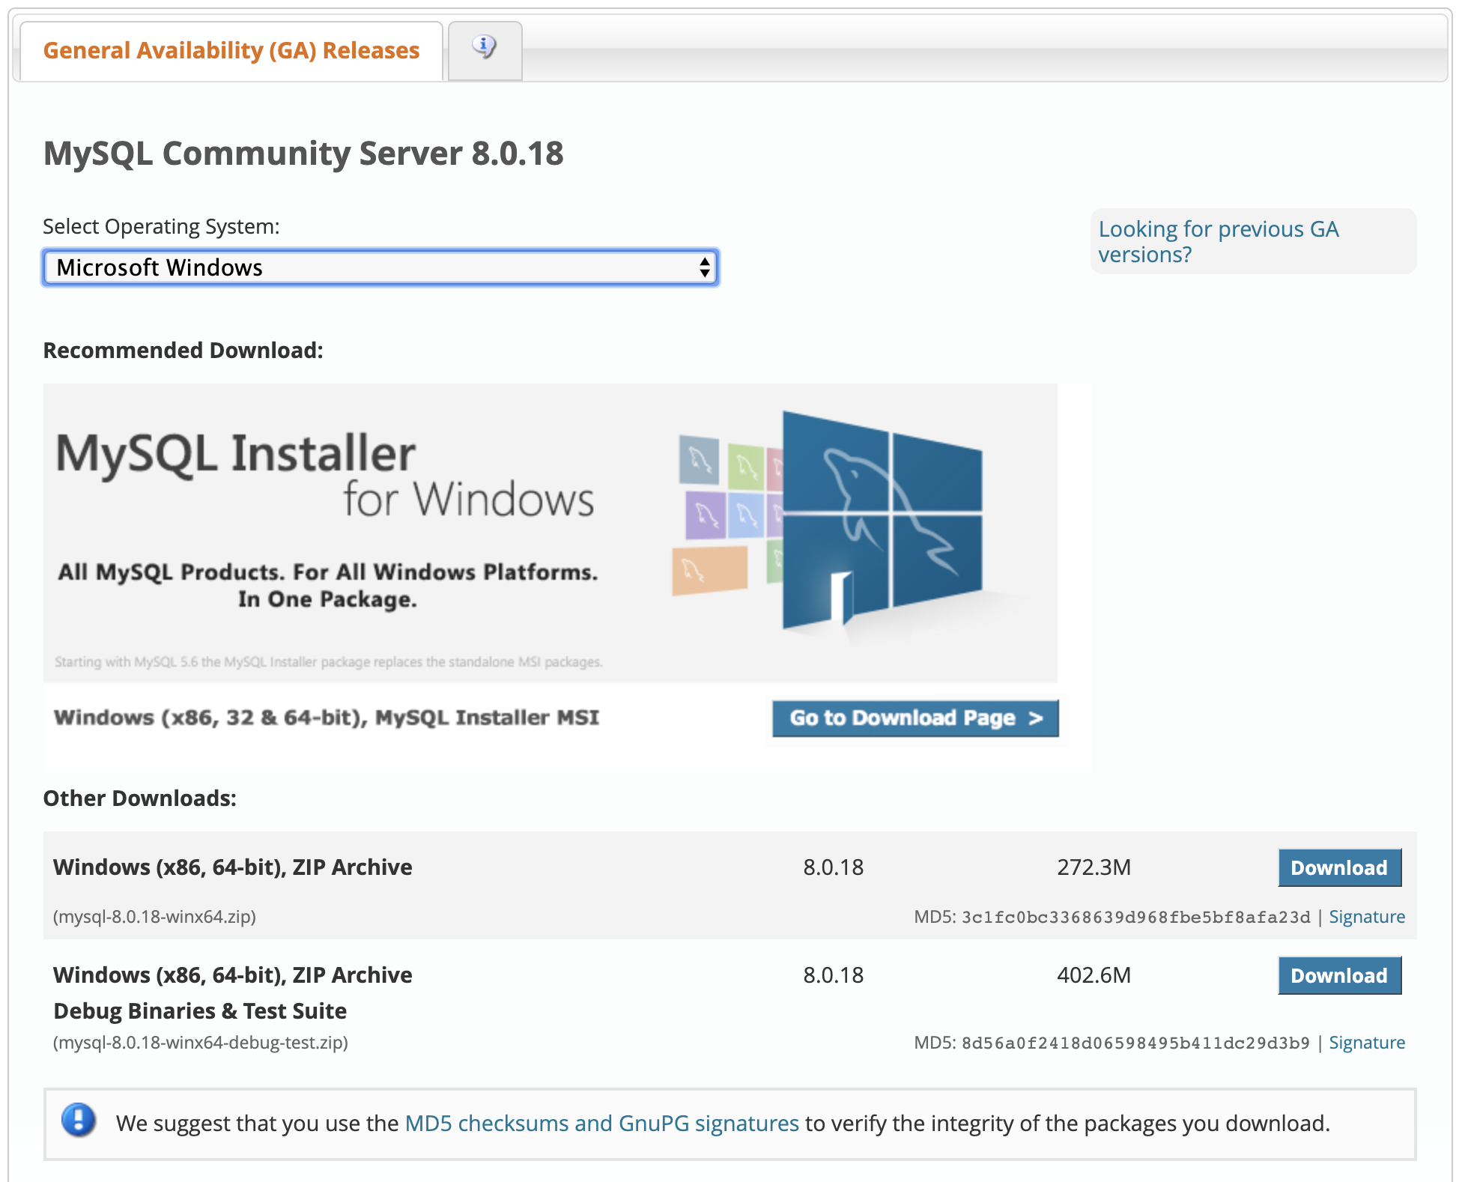This screenshot has height=1182, width=1474.
Task: Open Signature link for debug-test zip
Action: click(1366, 1043)
